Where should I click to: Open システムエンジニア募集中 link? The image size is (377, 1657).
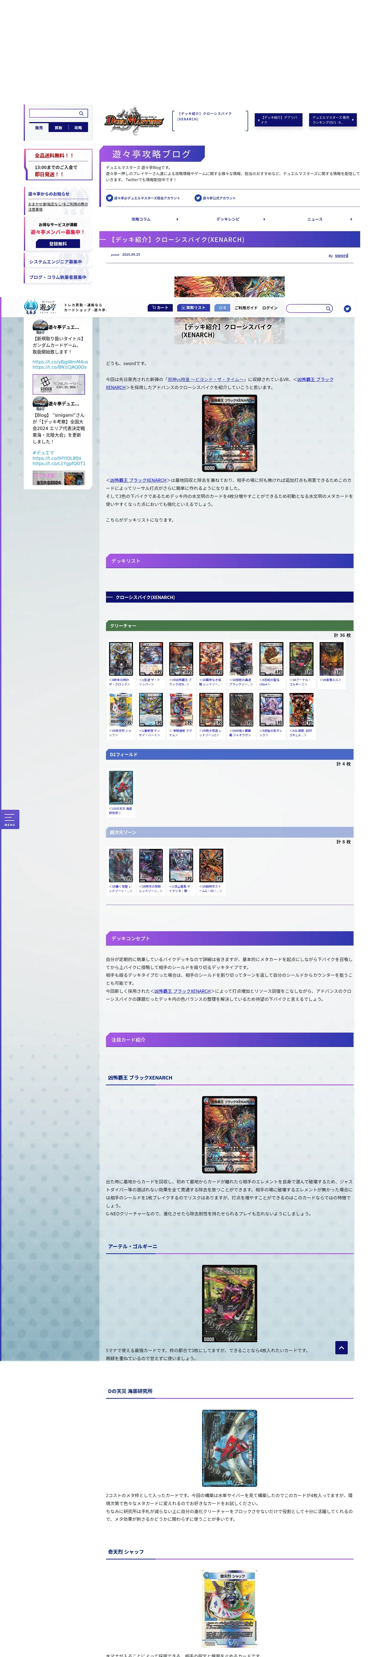point(58,262)
